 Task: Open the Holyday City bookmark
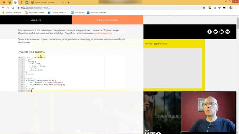(12, 12)
